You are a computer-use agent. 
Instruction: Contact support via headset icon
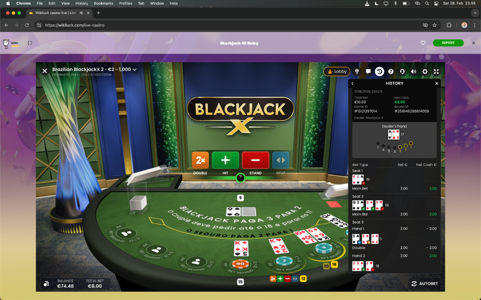coord(402,72)
